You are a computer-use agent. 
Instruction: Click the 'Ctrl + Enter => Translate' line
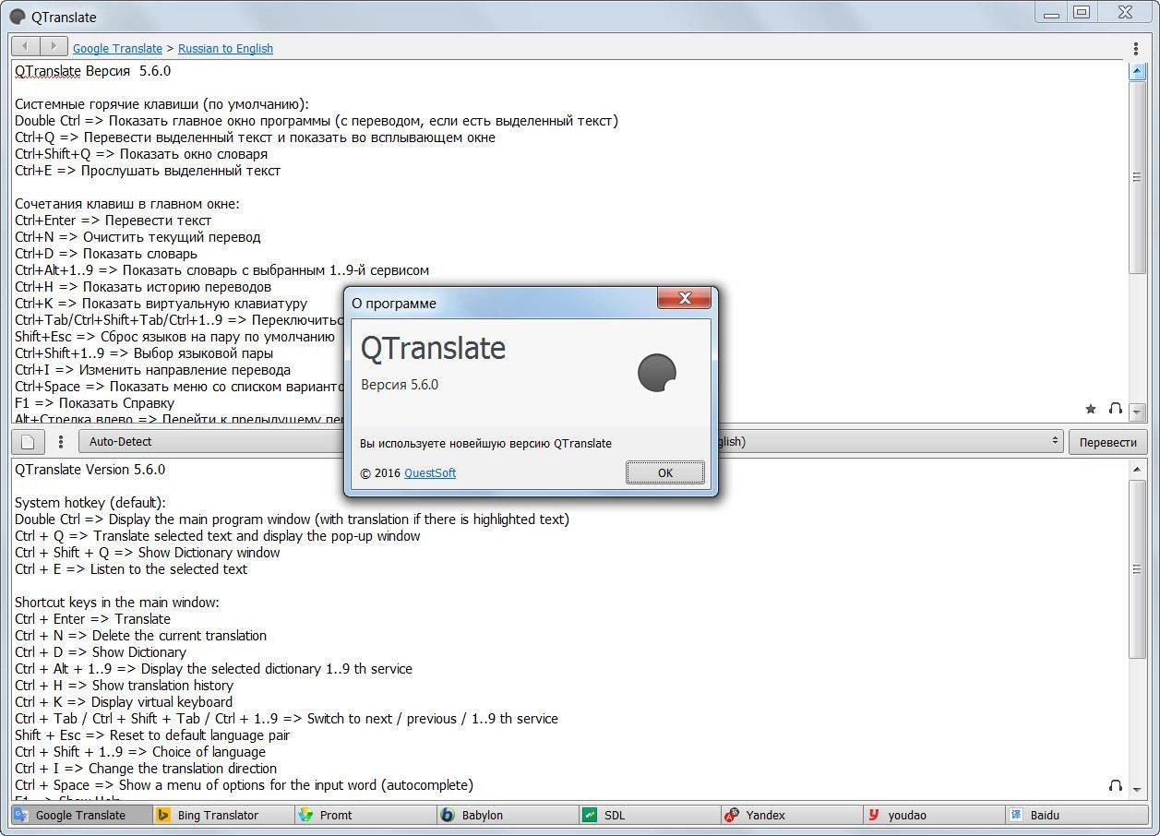92,619
